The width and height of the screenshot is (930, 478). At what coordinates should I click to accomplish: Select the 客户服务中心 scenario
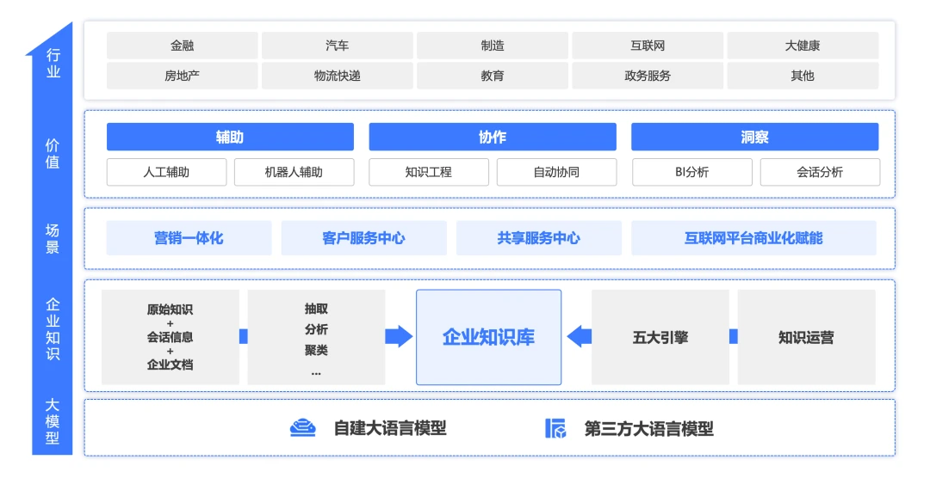tap(363, 238)
